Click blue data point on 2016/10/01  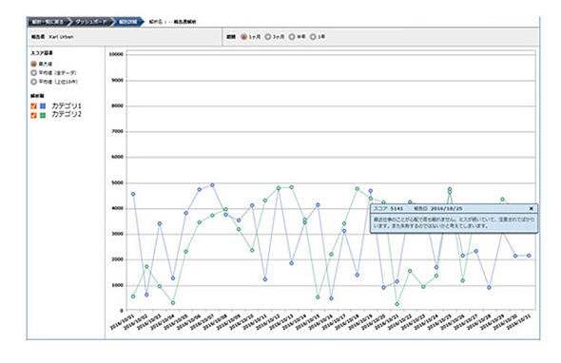133,194
